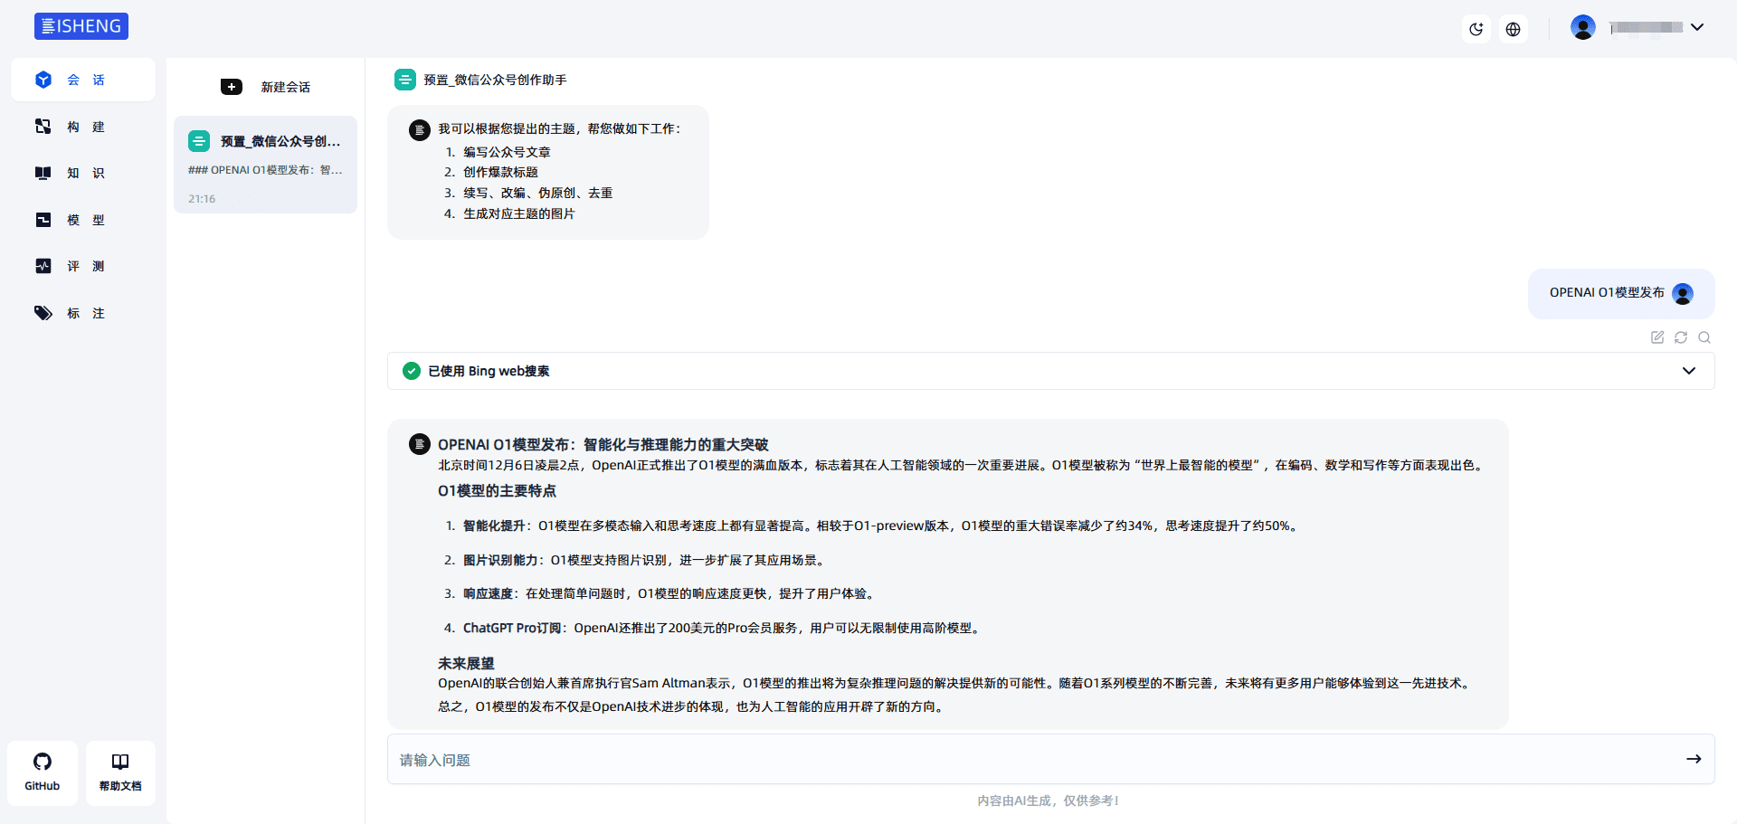This screenshot has width=1737, height=824.
Task: Click the 预置_微信公众号创作助手 chat title
Action: click(x=496, y=80)
